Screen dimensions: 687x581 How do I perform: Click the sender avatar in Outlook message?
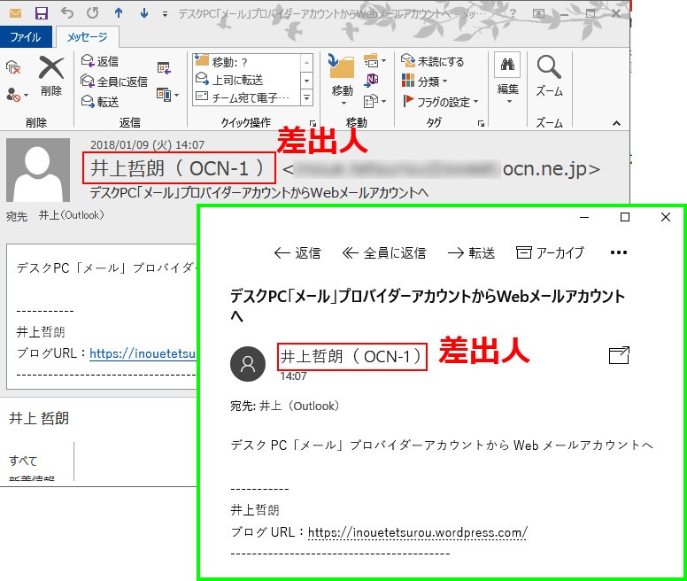coord(38,170)
